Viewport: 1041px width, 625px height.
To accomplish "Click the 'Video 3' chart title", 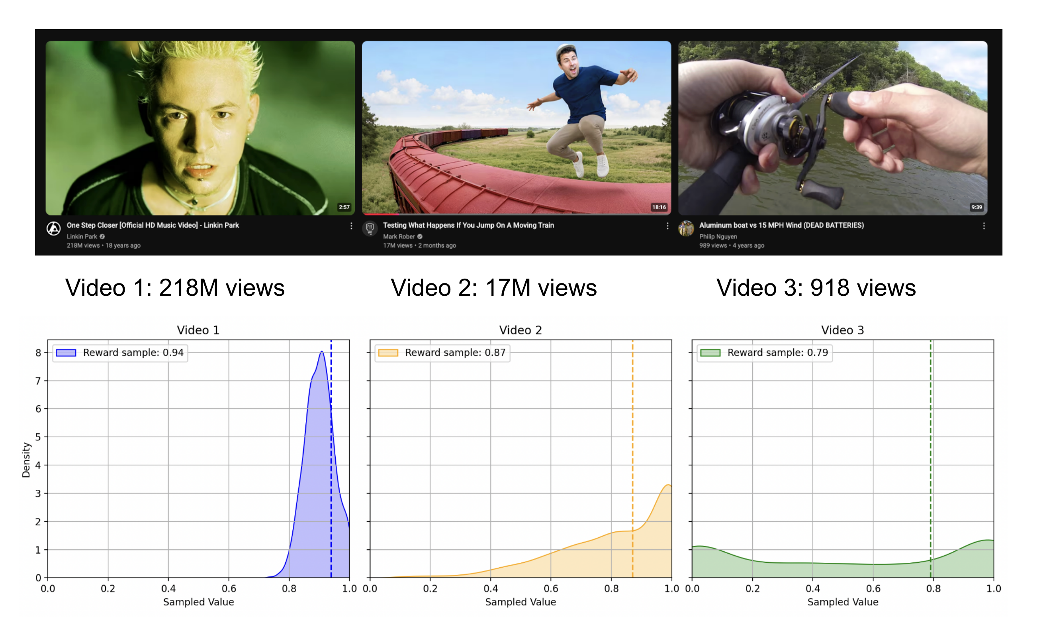I will tap(842, 330).
